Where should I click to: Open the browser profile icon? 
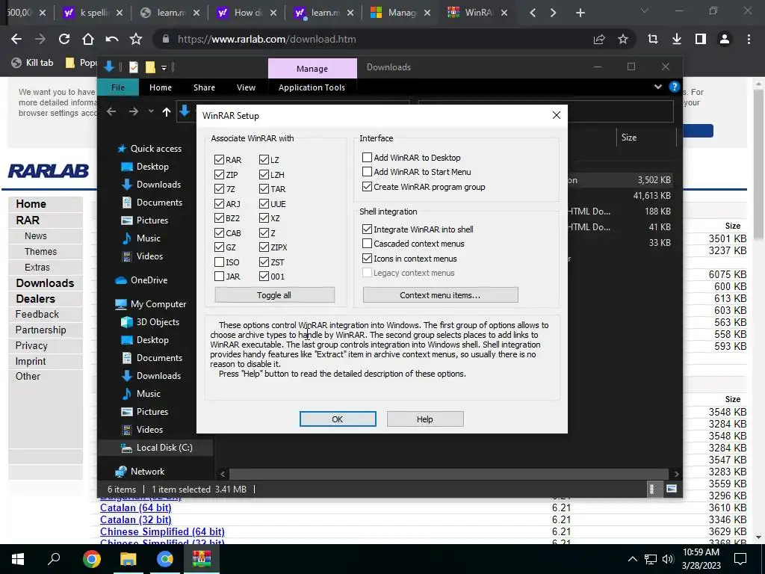click(725, 39)
